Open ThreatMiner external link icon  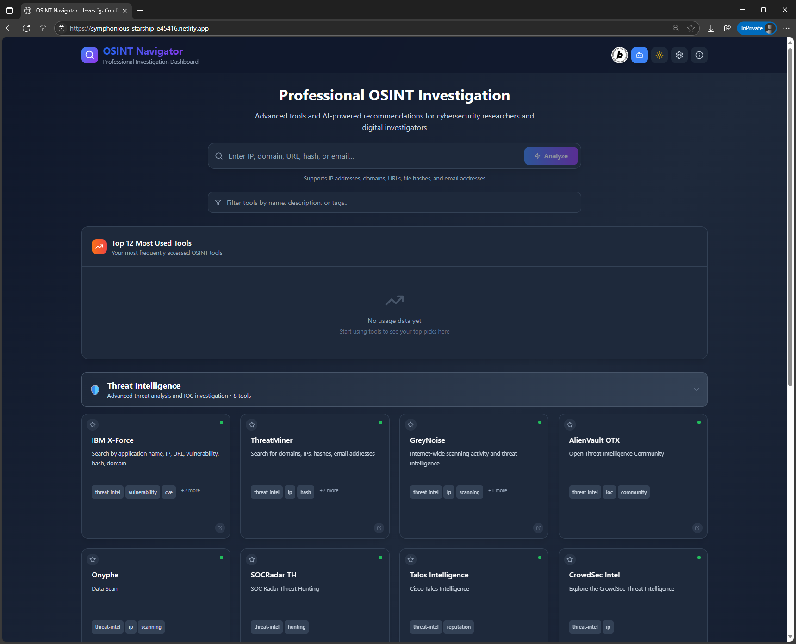click(x=379, y=528)
